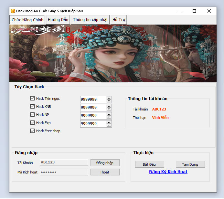Decrease the Hack KNB value with down arrow

click(x=109, y=109)
